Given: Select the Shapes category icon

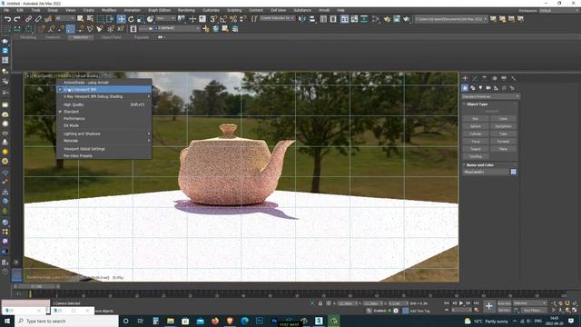Looking at the screenshot, I should [x=473, y=88].
